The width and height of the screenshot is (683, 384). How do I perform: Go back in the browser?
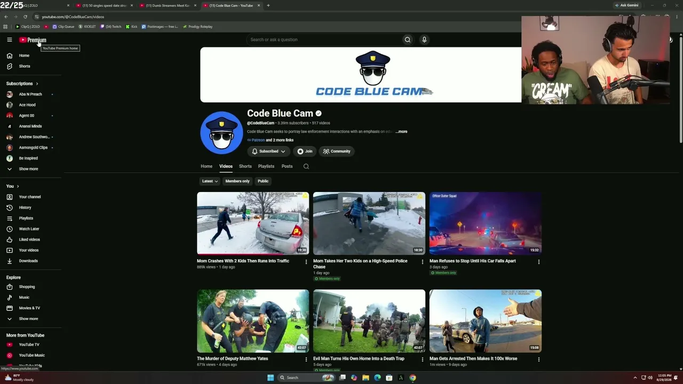coord(6,17)
